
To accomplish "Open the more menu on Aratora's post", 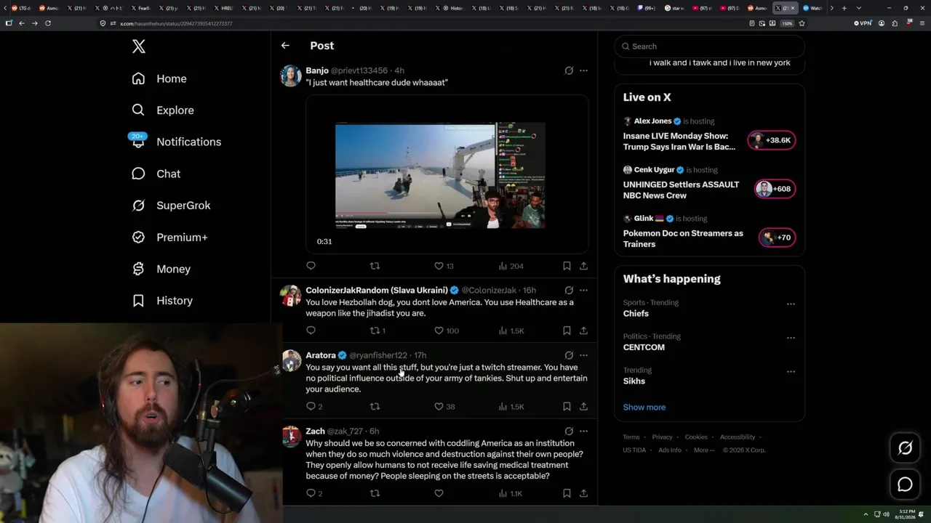I will [583, 355].
